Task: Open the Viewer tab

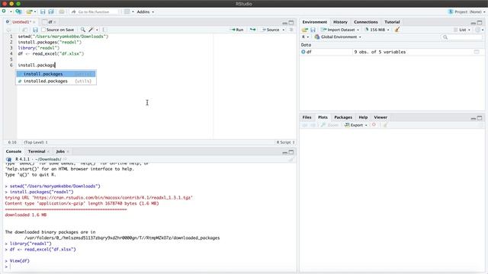Action: pos(380,117)
